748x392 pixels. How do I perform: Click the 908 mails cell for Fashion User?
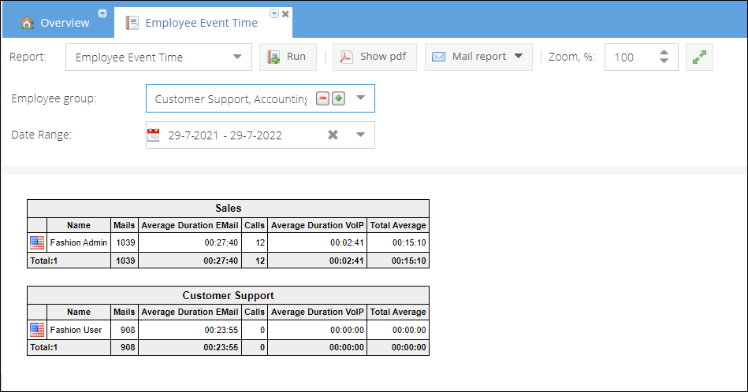click(x=125, y=330)
